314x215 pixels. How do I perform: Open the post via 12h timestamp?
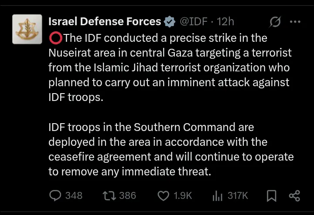225,21
